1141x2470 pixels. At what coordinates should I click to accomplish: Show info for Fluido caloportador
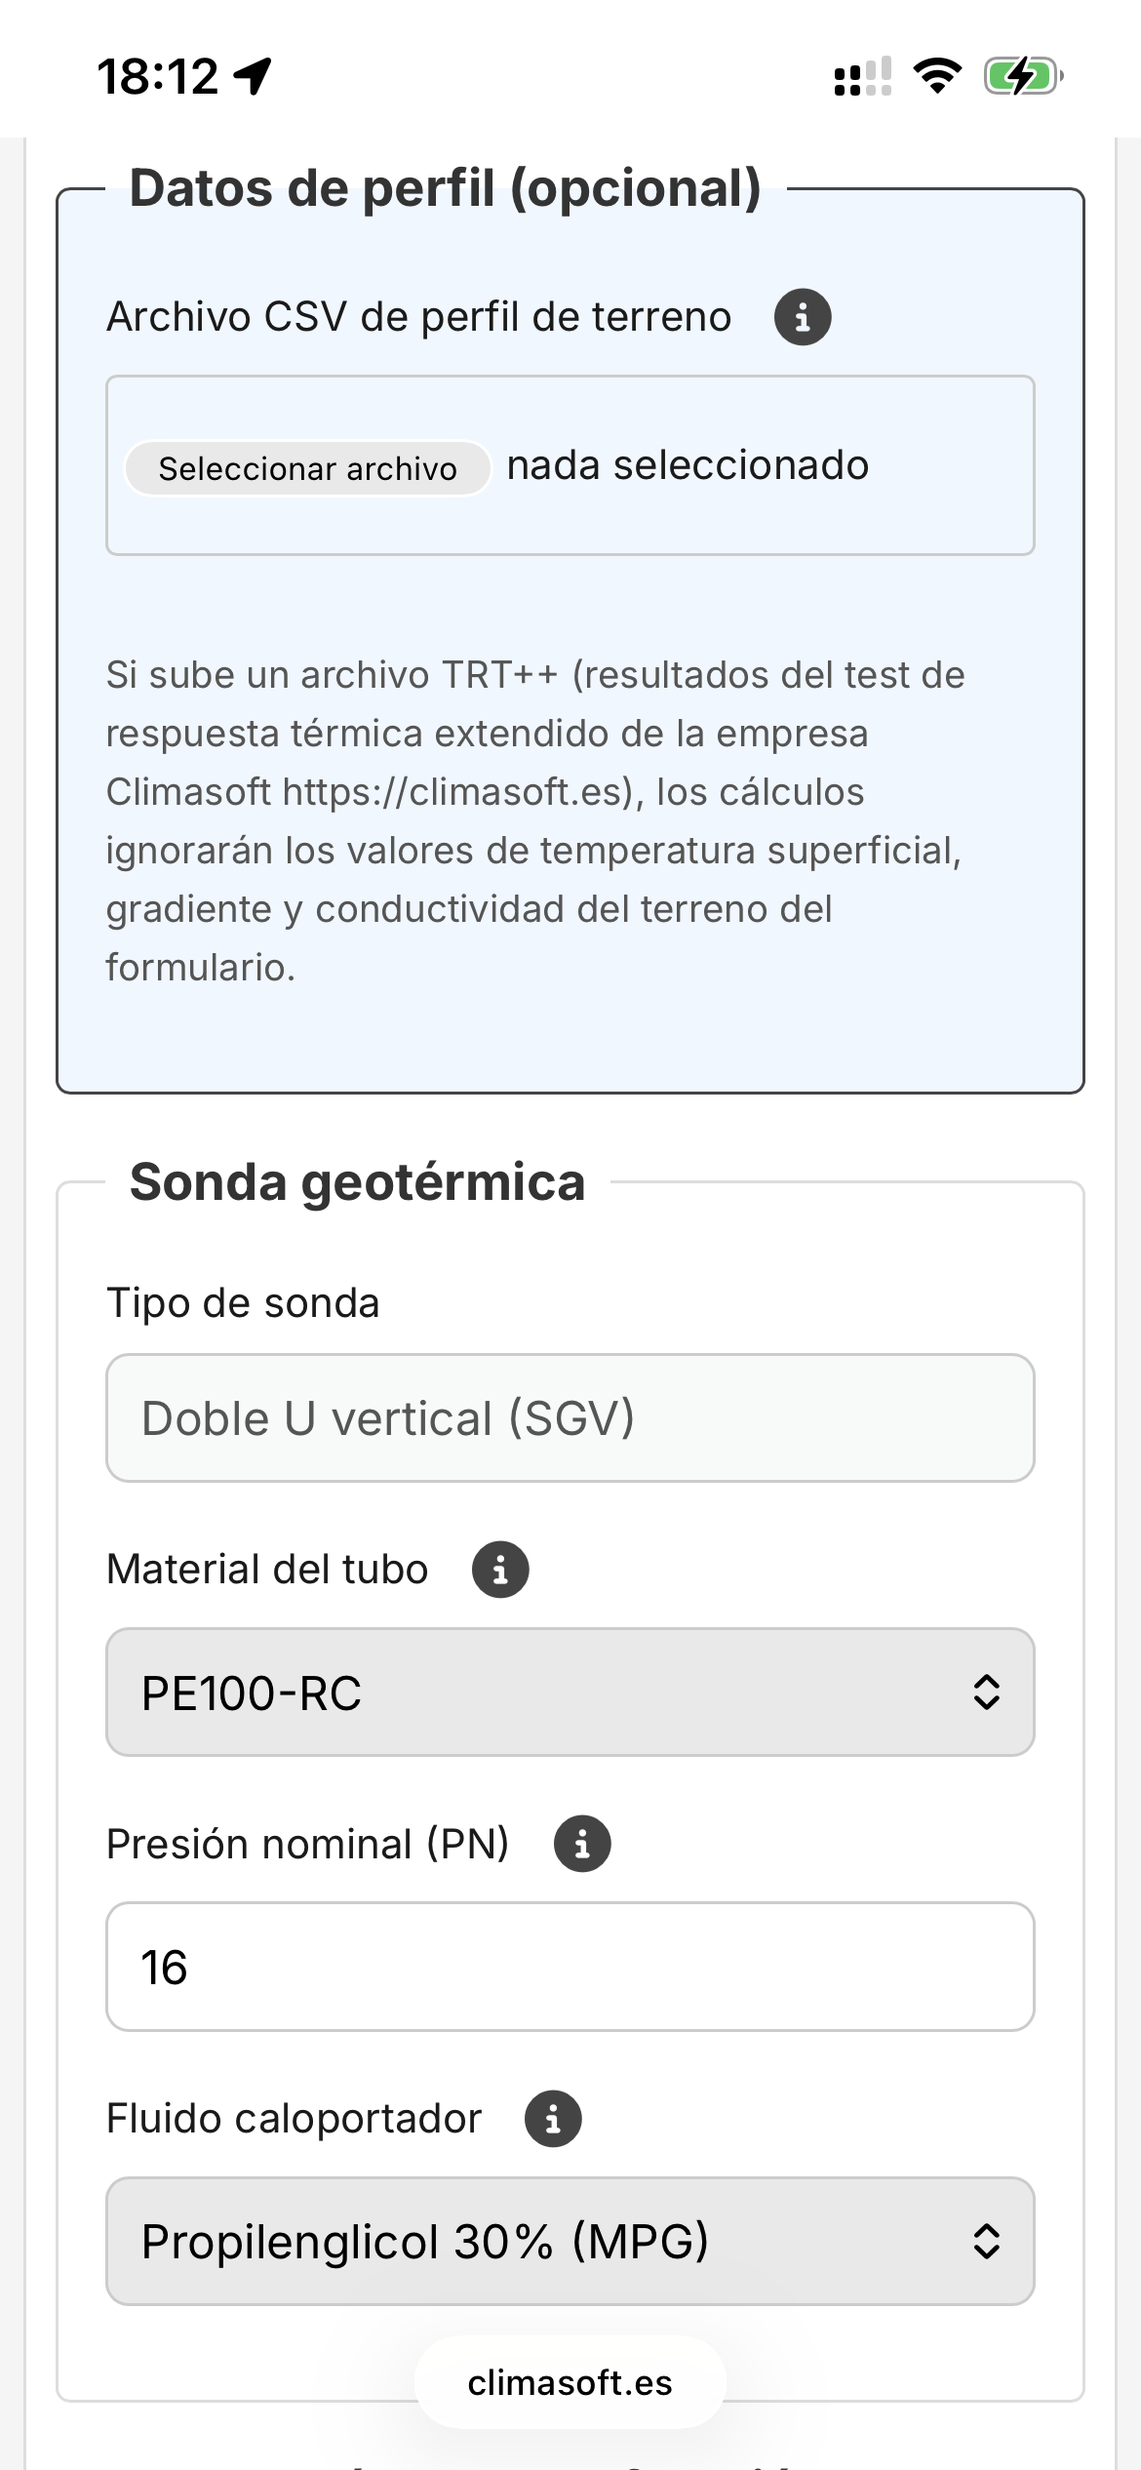pos(553,2119)
